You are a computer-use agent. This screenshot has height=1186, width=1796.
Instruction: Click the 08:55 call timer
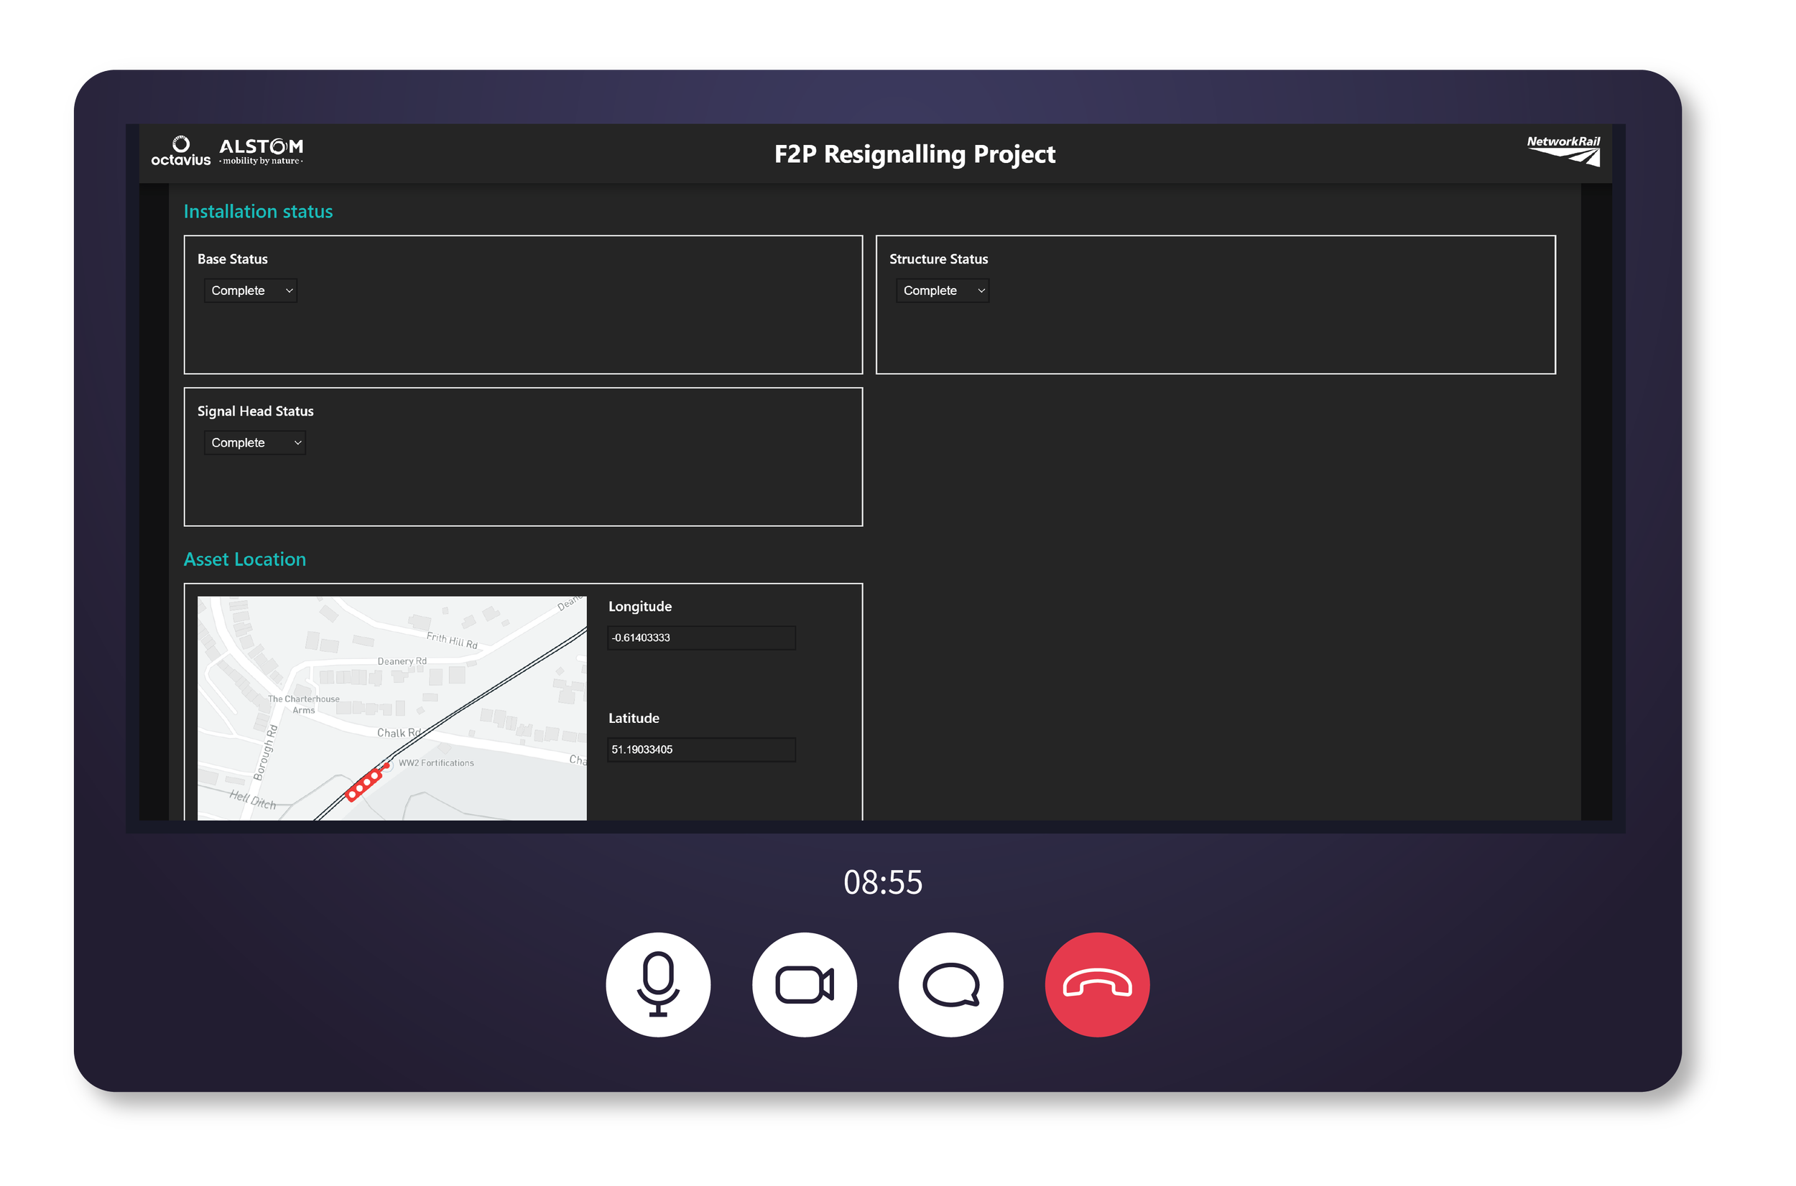click(882, 882)
